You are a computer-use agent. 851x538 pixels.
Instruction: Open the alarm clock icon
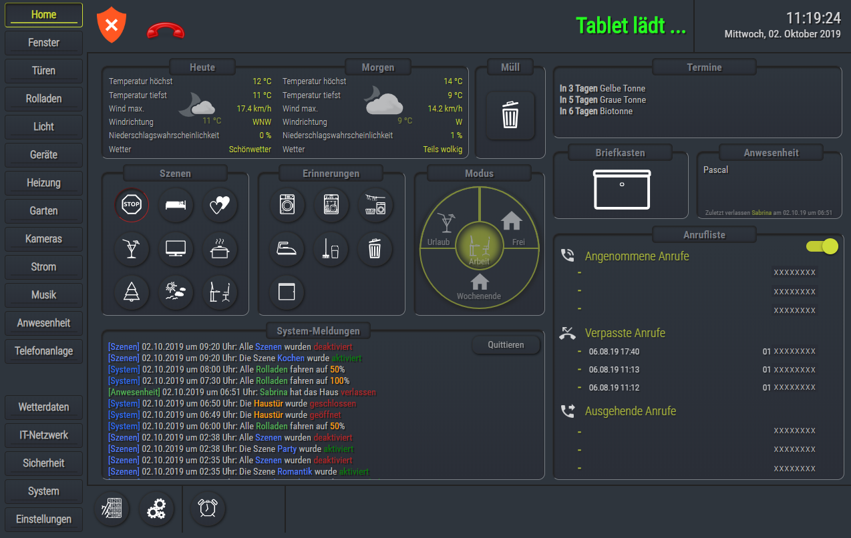208,509
